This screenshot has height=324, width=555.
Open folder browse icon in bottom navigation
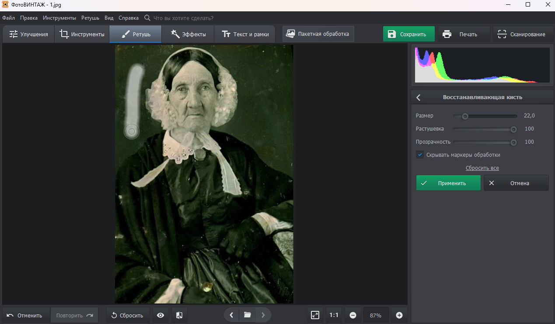247,315
